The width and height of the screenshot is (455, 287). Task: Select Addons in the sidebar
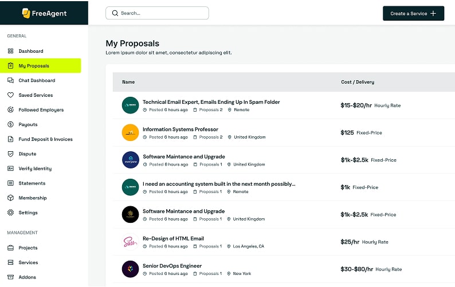(x=27, y=277)
